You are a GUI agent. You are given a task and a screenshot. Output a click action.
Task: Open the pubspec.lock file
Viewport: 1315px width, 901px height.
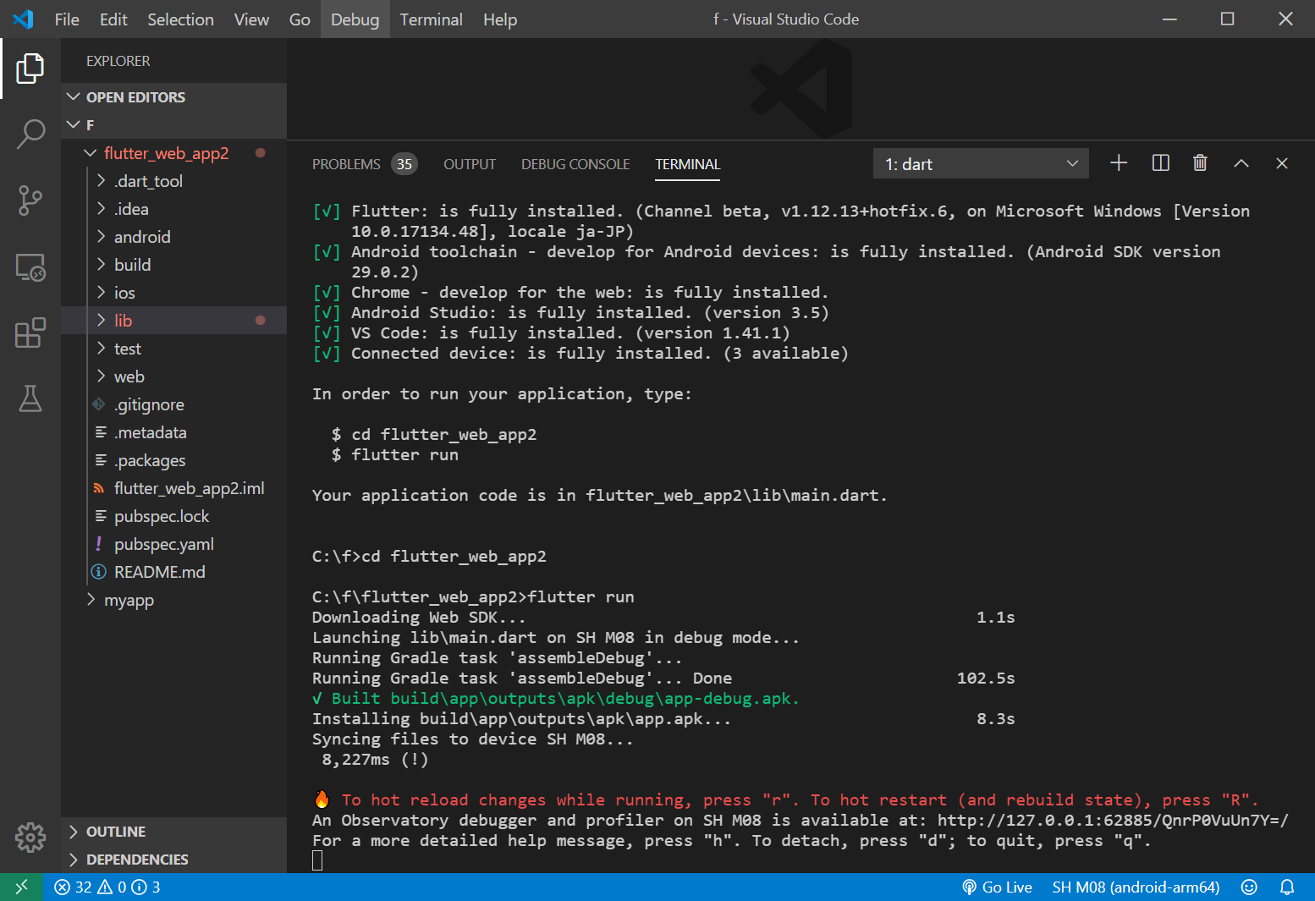click(173, 516)
